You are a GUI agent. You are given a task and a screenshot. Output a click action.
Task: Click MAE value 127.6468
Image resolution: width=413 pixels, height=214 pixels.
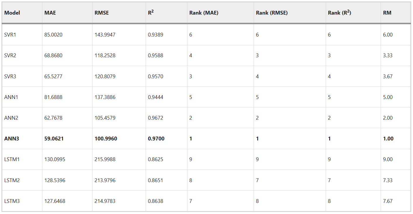click(55, 201)
